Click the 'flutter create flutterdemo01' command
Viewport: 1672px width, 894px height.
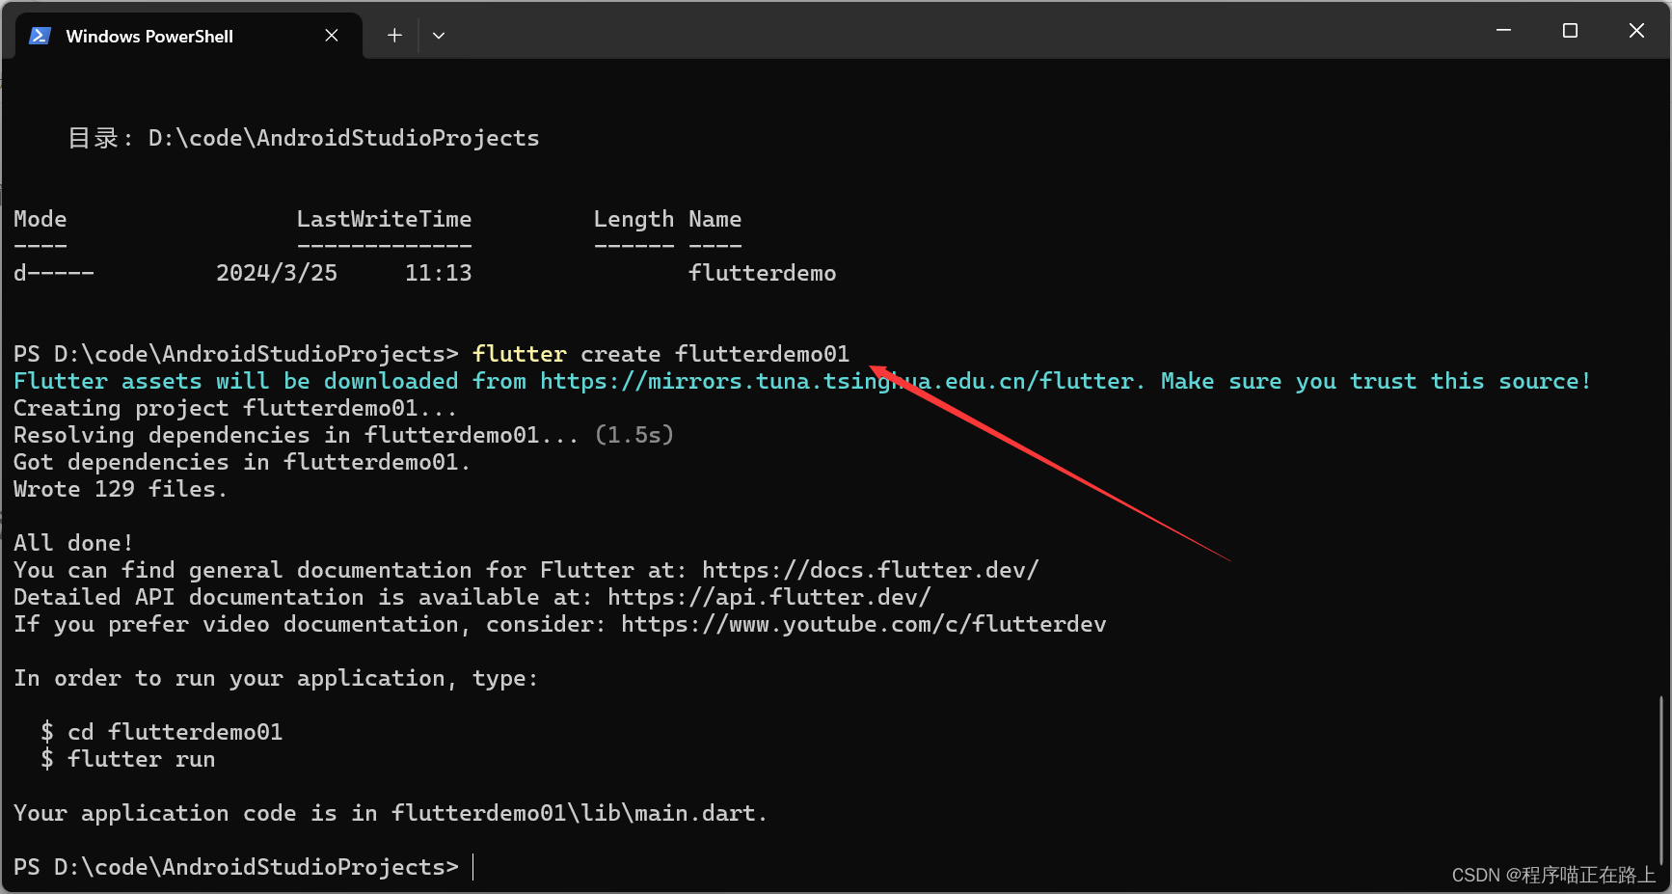(x=661, y=355)
